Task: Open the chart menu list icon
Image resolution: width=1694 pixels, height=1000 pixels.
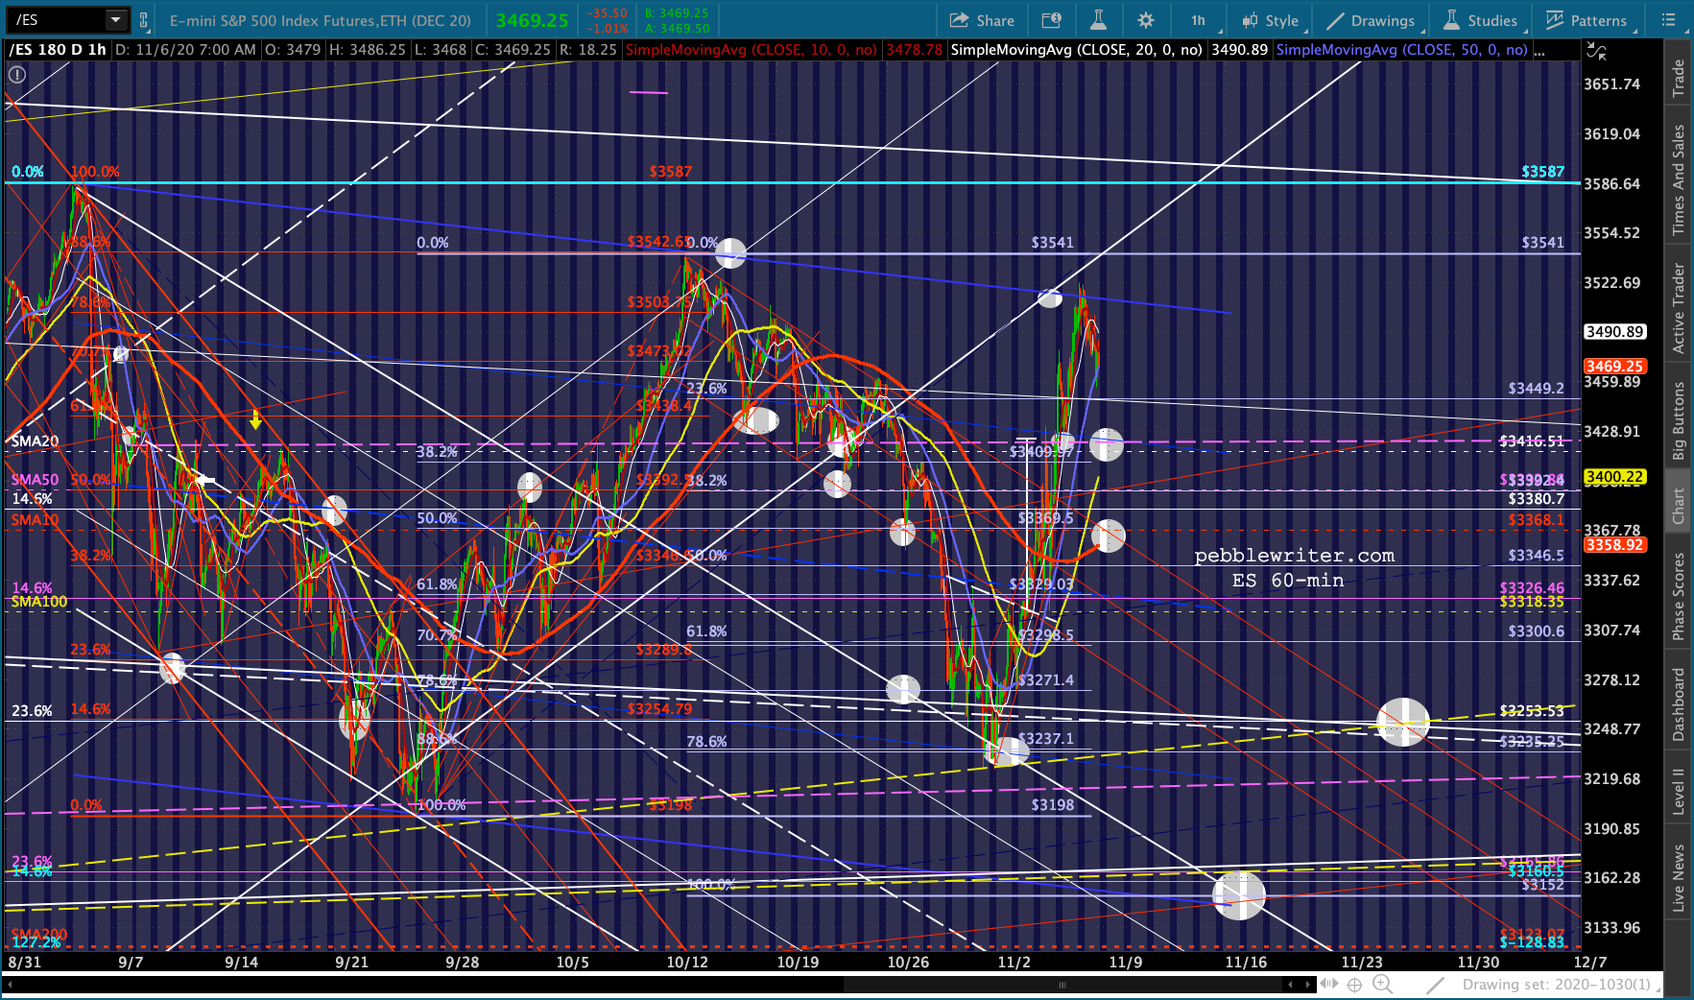Action: pos(1669,20)
